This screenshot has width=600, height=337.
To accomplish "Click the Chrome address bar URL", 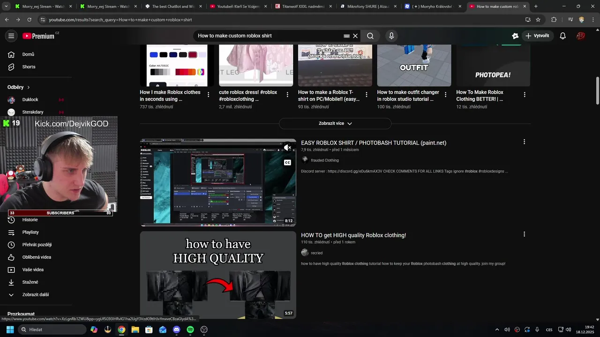I will 120,20.
